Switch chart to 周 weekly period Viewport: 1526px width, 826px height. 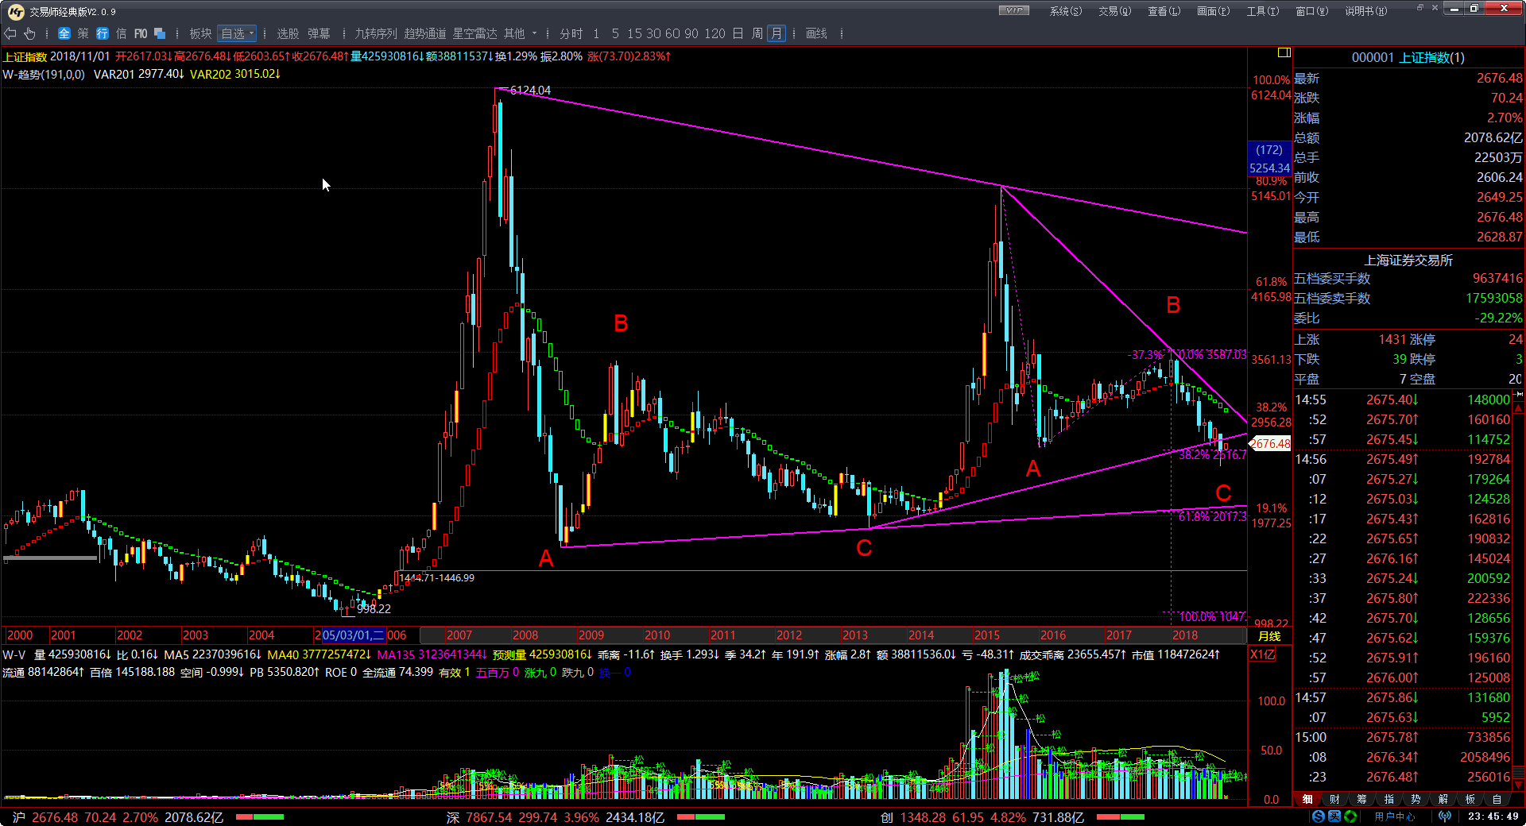pyautogui.click(x=757, y=33)
